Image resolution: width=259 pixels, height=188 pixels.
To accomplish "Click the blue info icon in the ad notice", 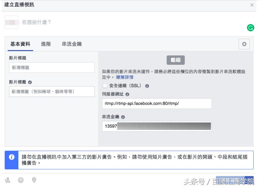I will (12, 157).
